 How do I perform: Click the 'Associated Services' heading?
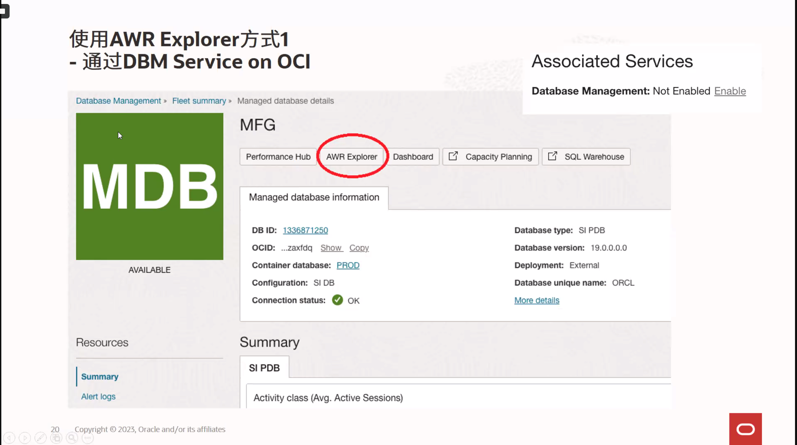tap(612, 61)
